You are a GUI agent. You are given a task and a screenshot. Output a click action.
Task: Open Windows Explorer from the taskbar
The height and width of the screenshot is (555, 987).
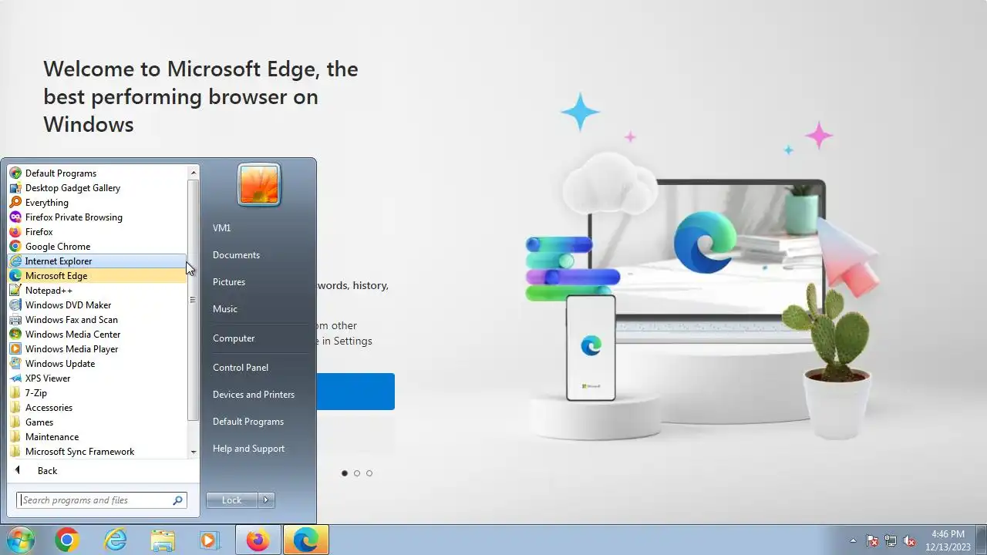coord(163,540)
